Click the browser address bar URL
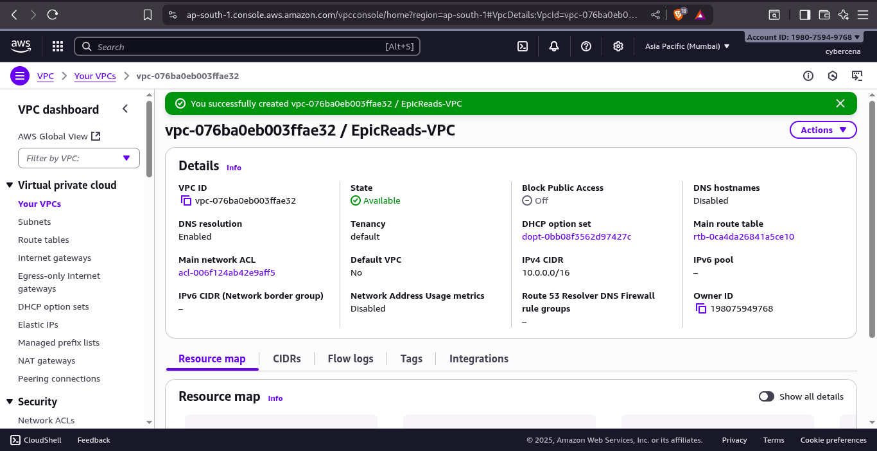 (411, 14)
